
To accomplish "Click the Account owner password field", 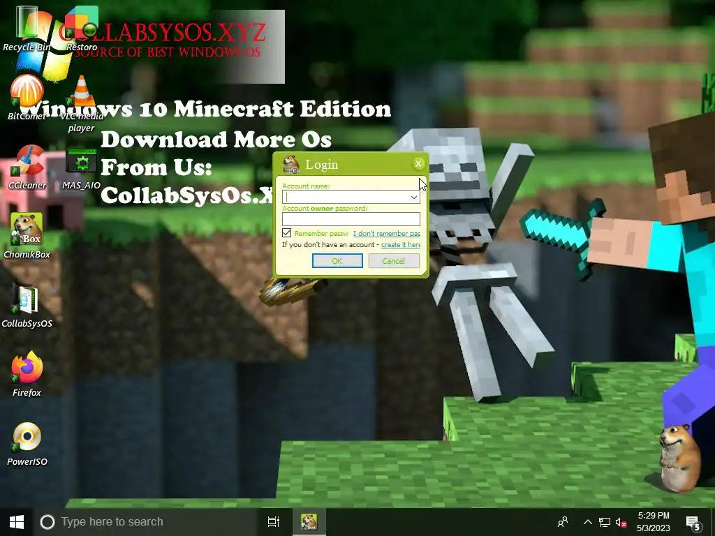I will (351, 219).
